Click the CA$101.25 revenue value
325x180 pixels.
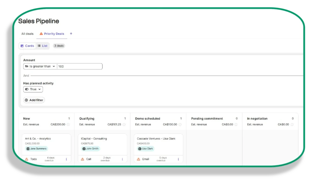click(x=114, y=125)
